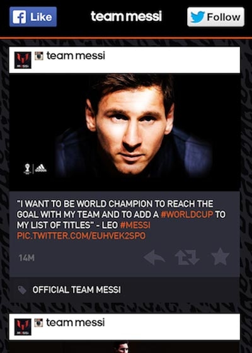Tap the reply arrow icon
The image size is (252, 353).
(x=154, y=257)
